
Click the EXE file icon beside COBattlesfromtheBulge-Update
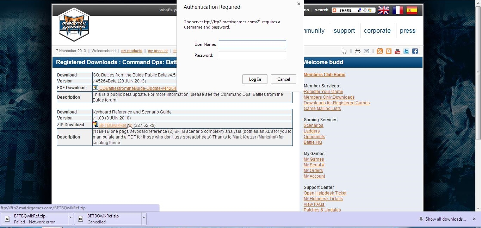[x=95, y=87]
